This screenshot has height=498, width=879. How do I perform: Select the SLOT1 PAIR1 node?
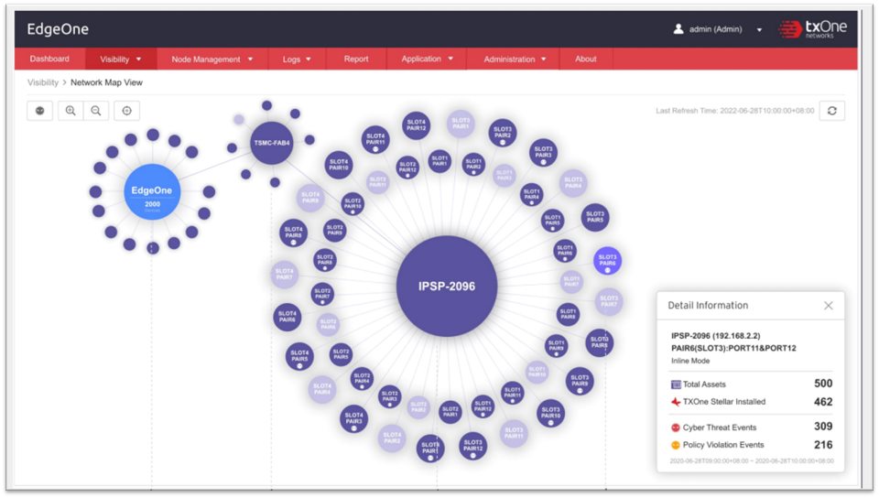[x=439, y=161]
